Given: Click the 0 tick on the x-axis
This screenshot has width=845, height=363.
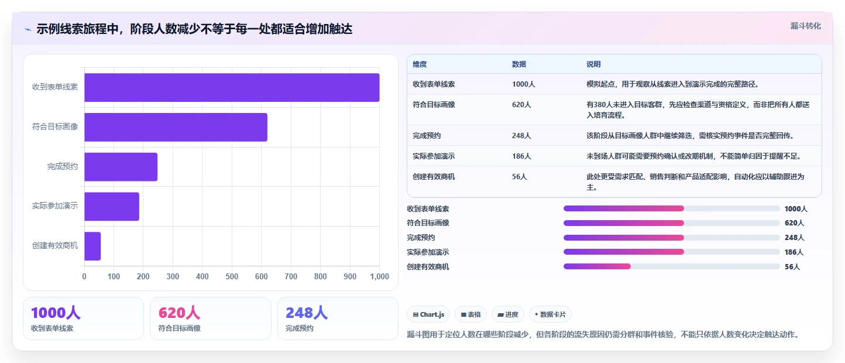Looking at the screenshot, I should 84,276.
